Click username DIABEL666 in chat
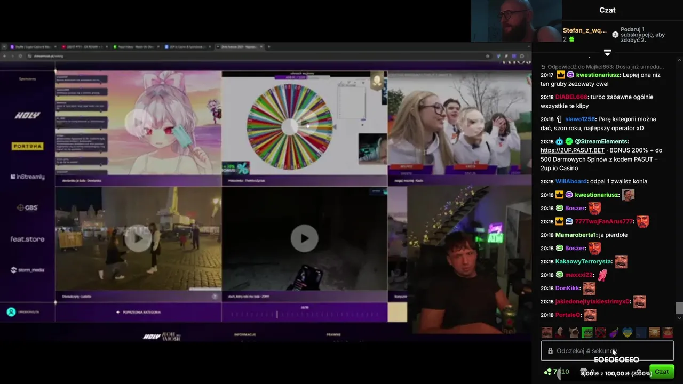 (571, 97)
